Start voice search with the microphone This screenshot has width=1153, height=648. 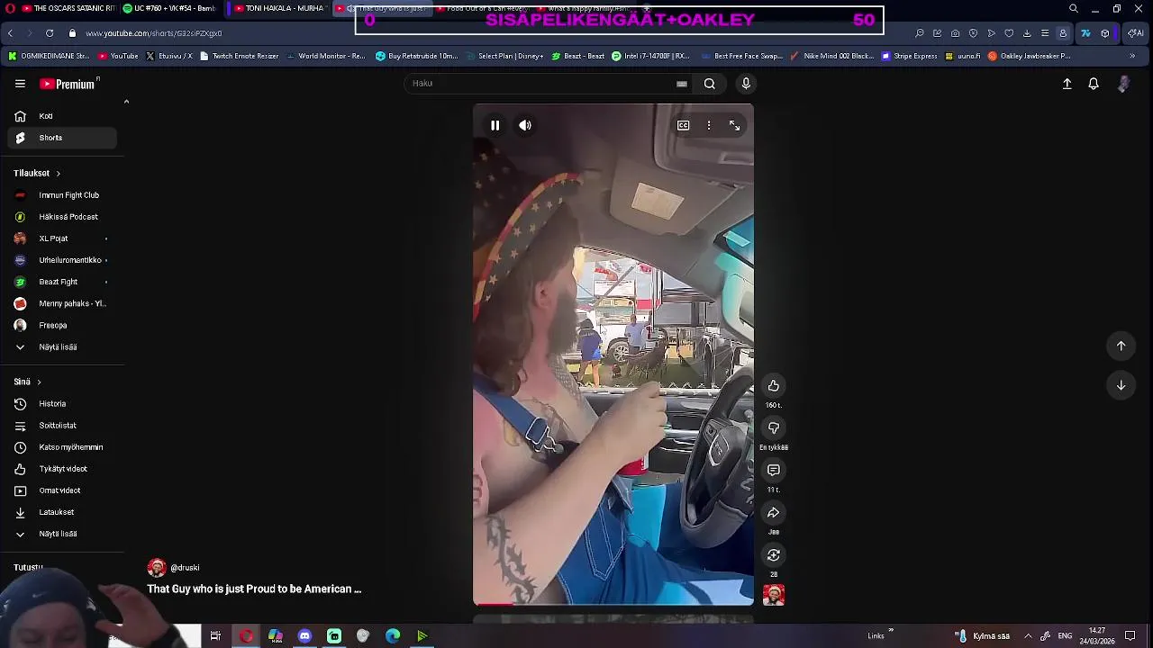tap(746, 84)
